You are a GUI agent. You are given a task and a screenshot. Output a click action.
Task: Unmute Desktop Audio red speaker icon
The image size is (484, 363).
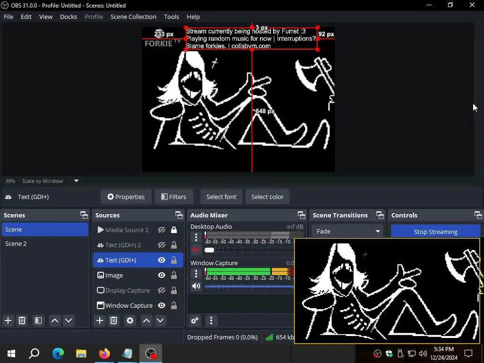tap(195, 250)
